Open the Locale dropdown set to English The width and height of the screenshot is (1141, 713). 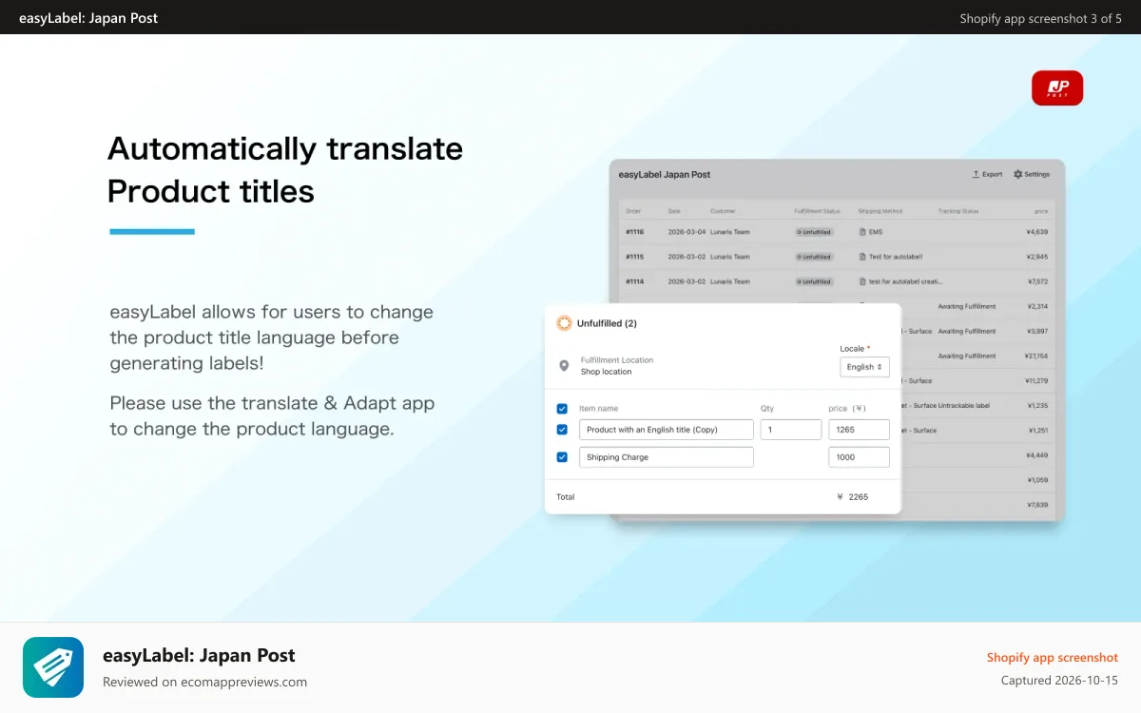click(x=864, y=367)
